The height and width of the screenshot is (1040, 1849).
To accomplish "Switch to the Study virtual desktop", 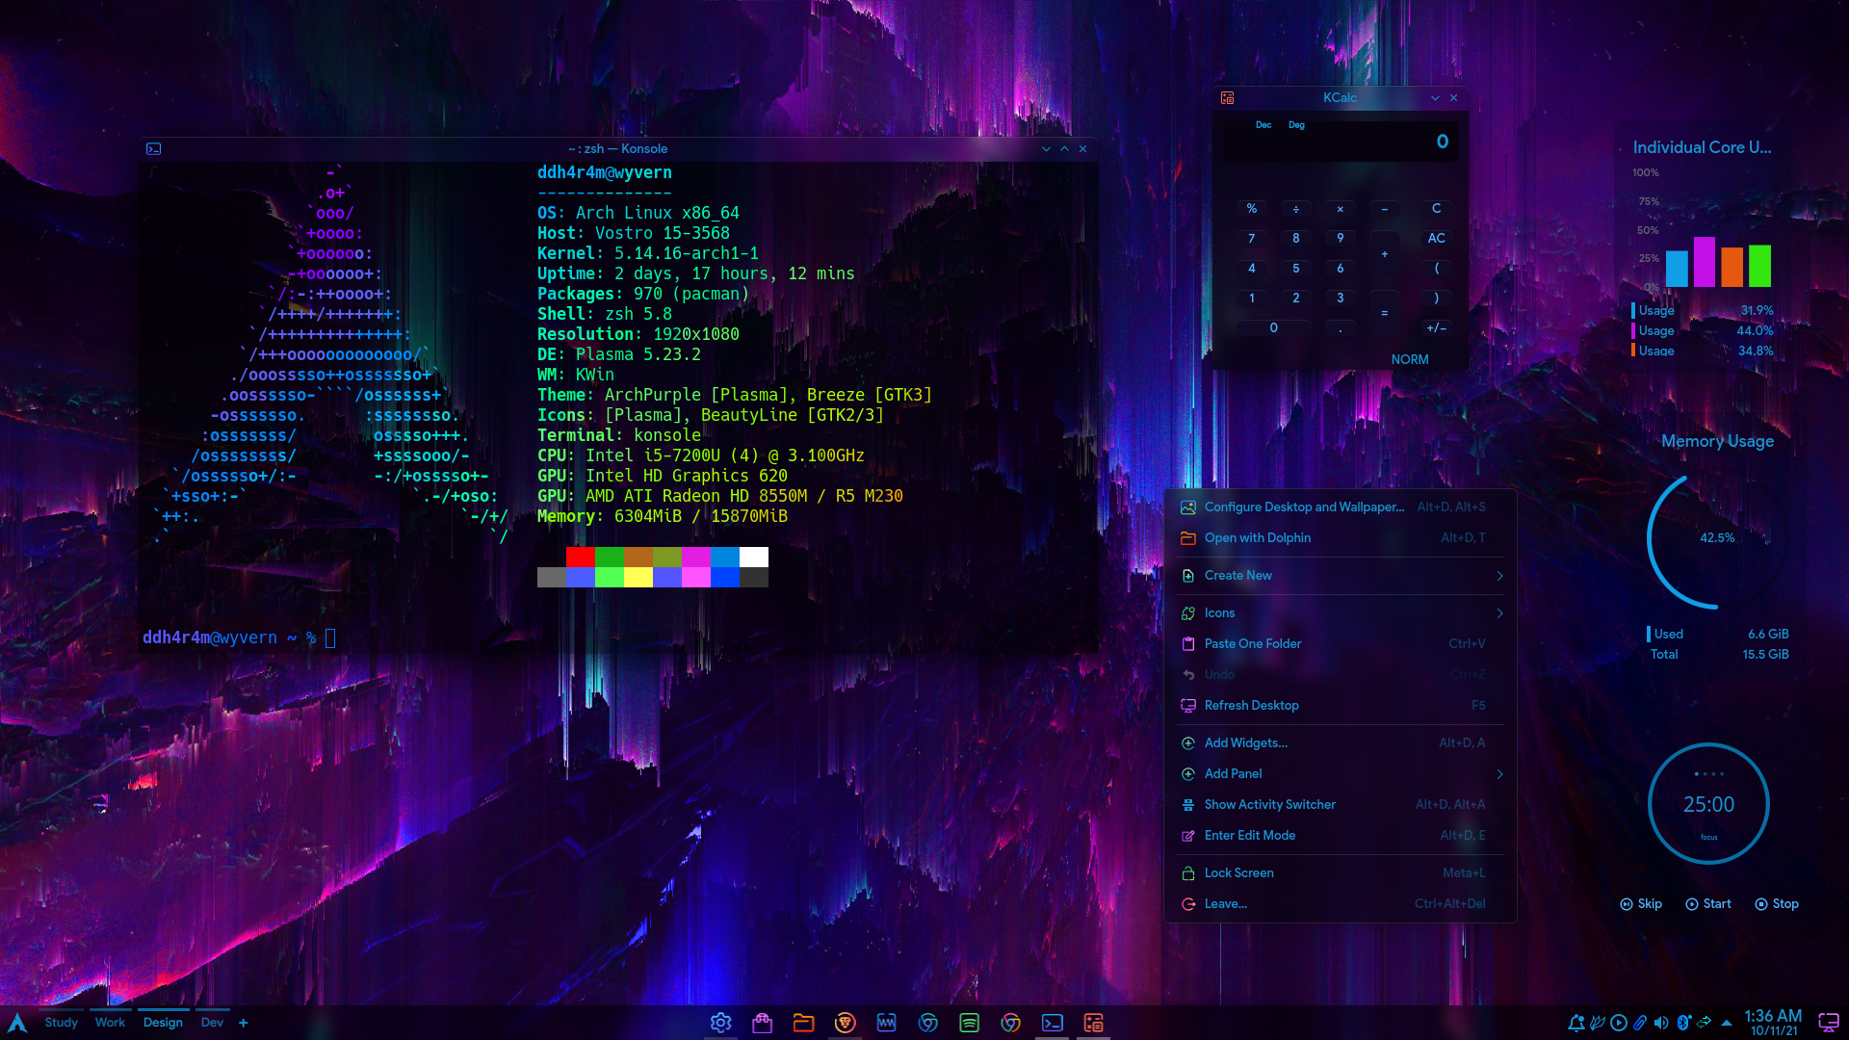I will click(61, 1023).
